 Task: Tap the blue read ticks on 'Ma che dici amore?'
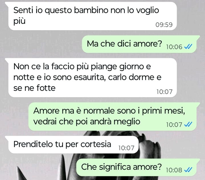point(188,46)
